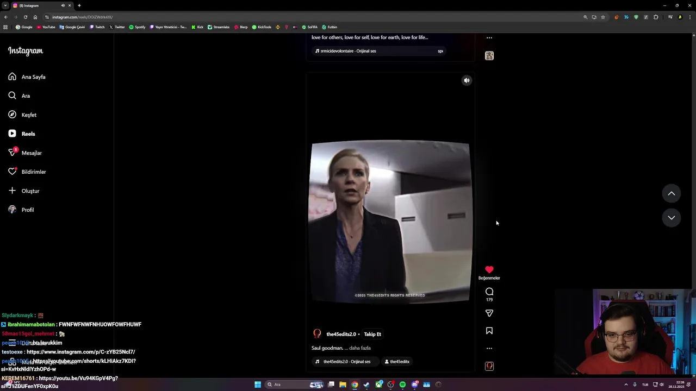
Task: Unlike the reel via the red heart
Action: coord(489,269)
